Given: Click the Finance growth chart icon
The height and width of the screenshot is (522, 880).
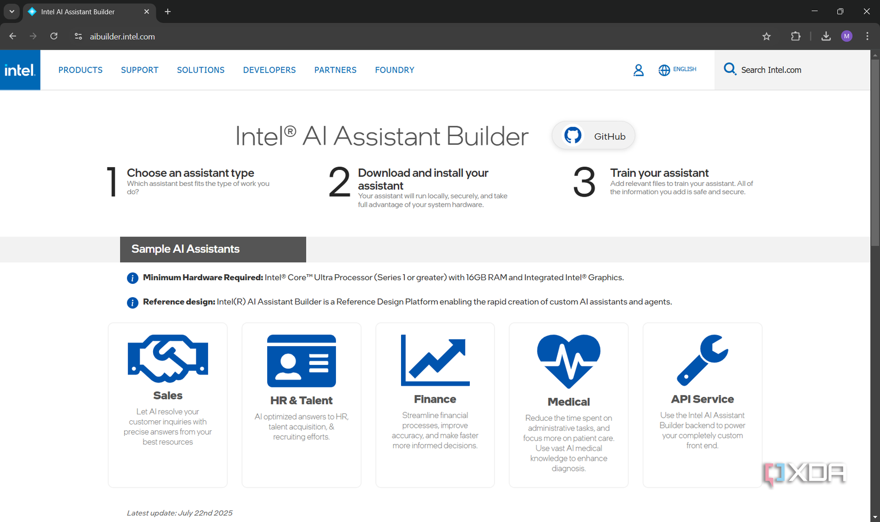Looking at the screenshot, I should (x=435, y=361).
